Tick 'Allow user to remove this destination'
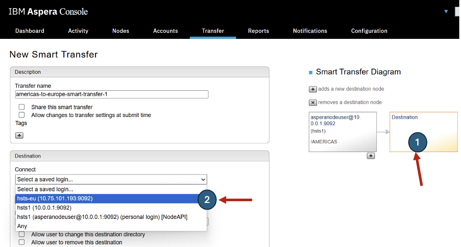 point(22,242)
